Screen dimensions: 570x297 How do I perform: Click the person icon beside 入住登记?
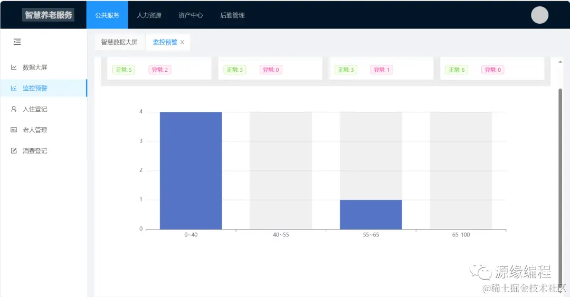14,109
